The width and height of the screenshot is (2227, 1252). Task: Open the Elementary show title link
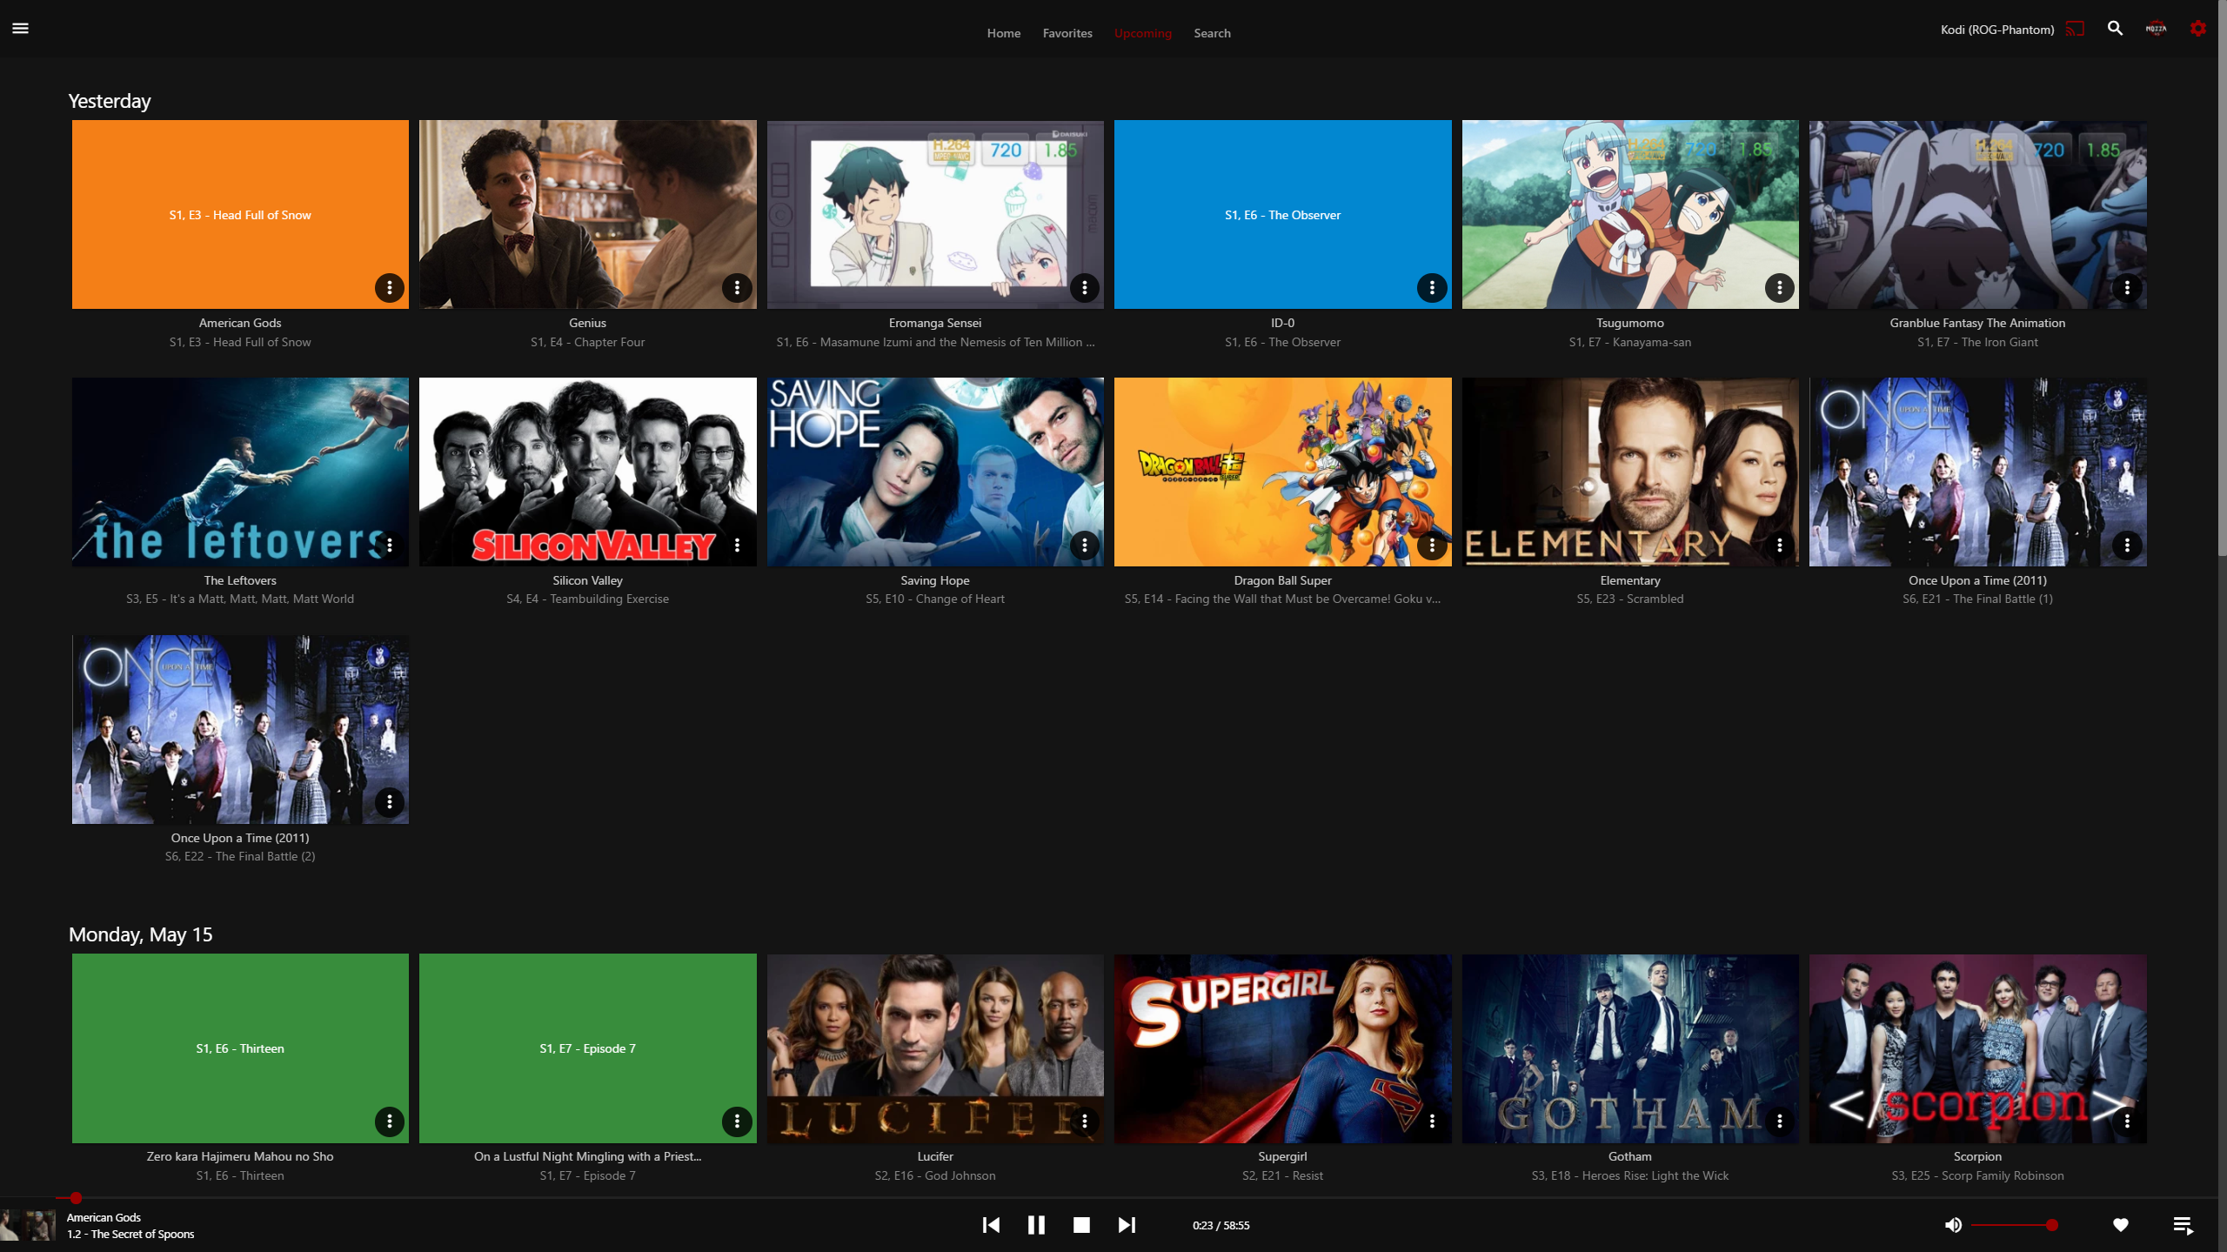(x=1629, y=580)
